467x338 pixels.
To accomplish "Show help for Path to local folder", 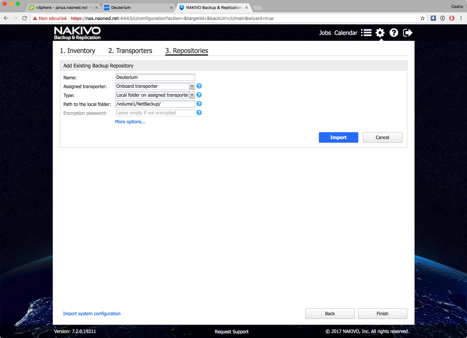I will (199, 104).
